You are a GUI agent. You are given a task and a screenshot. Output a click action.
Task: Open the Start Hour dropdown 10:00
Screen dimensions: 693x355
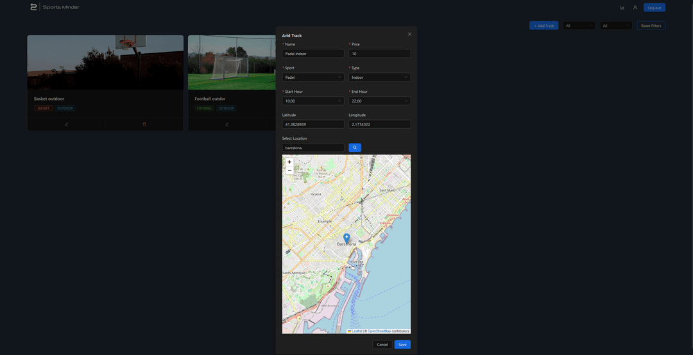tap(313, 101)
